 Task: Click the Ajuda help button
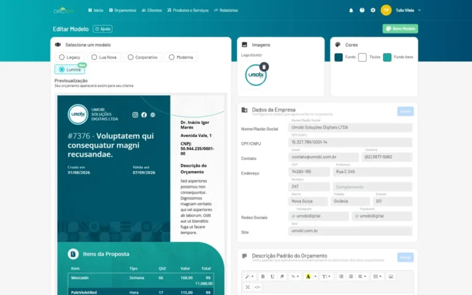[x=103, y=29]
